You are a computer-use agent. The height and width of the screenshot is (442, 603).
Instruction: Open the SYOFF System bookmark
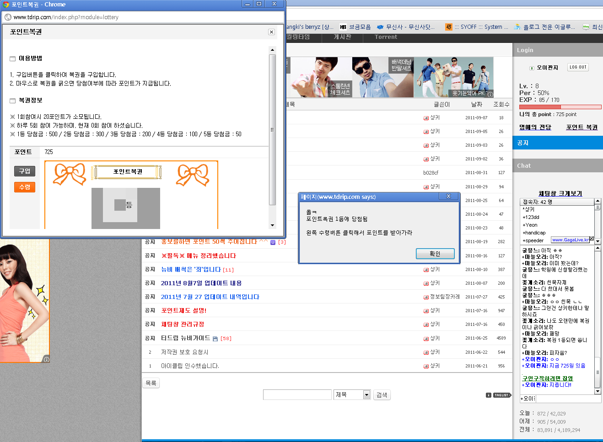click(477, 27)
